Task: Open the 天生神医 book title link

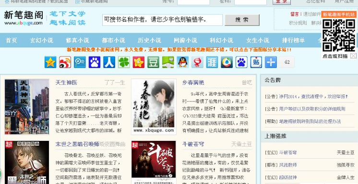Action: 66,82
